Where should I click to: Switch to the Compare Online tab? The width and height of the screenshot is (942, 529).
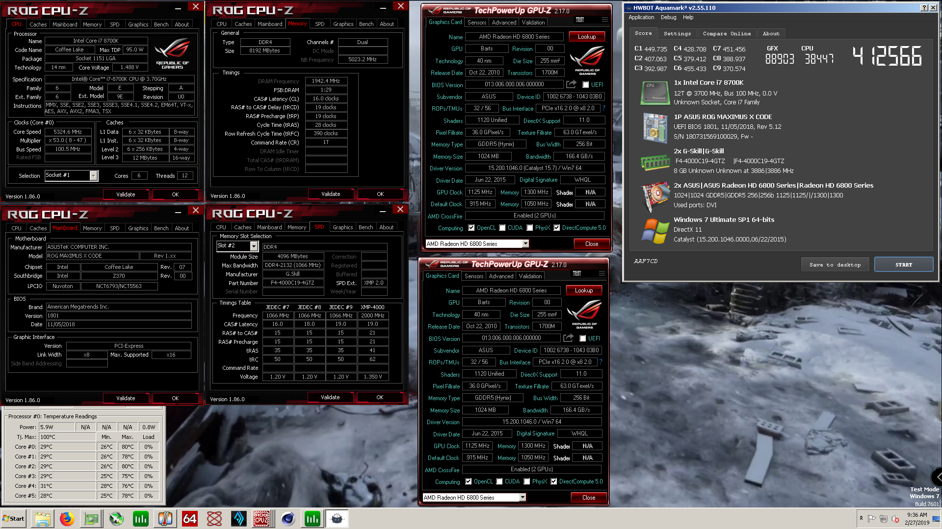coord(727,33)
